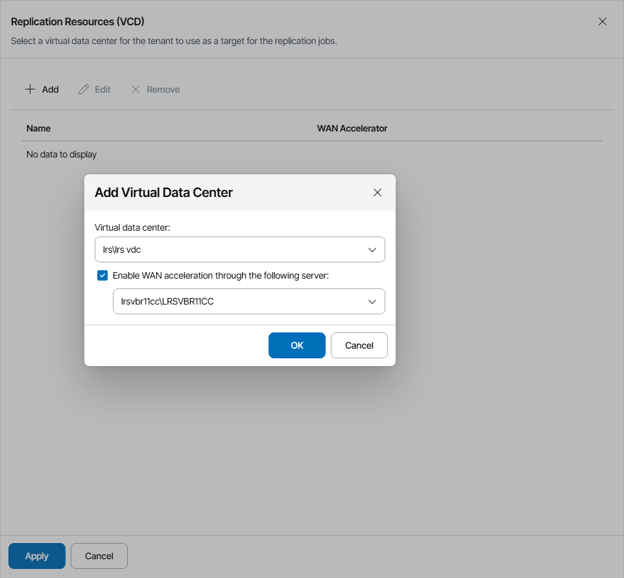Screen dimensions: 624x578
Task: Click the pencil icon beside Edit
Action: 84,89
